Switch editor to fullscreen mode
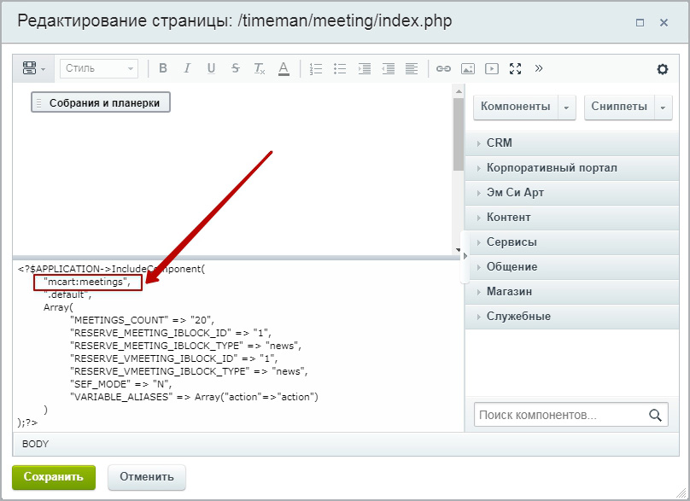690x501 pixels. (515, 69)
